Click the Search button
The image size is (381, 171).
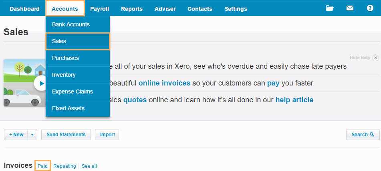click(x=363, y=135)
